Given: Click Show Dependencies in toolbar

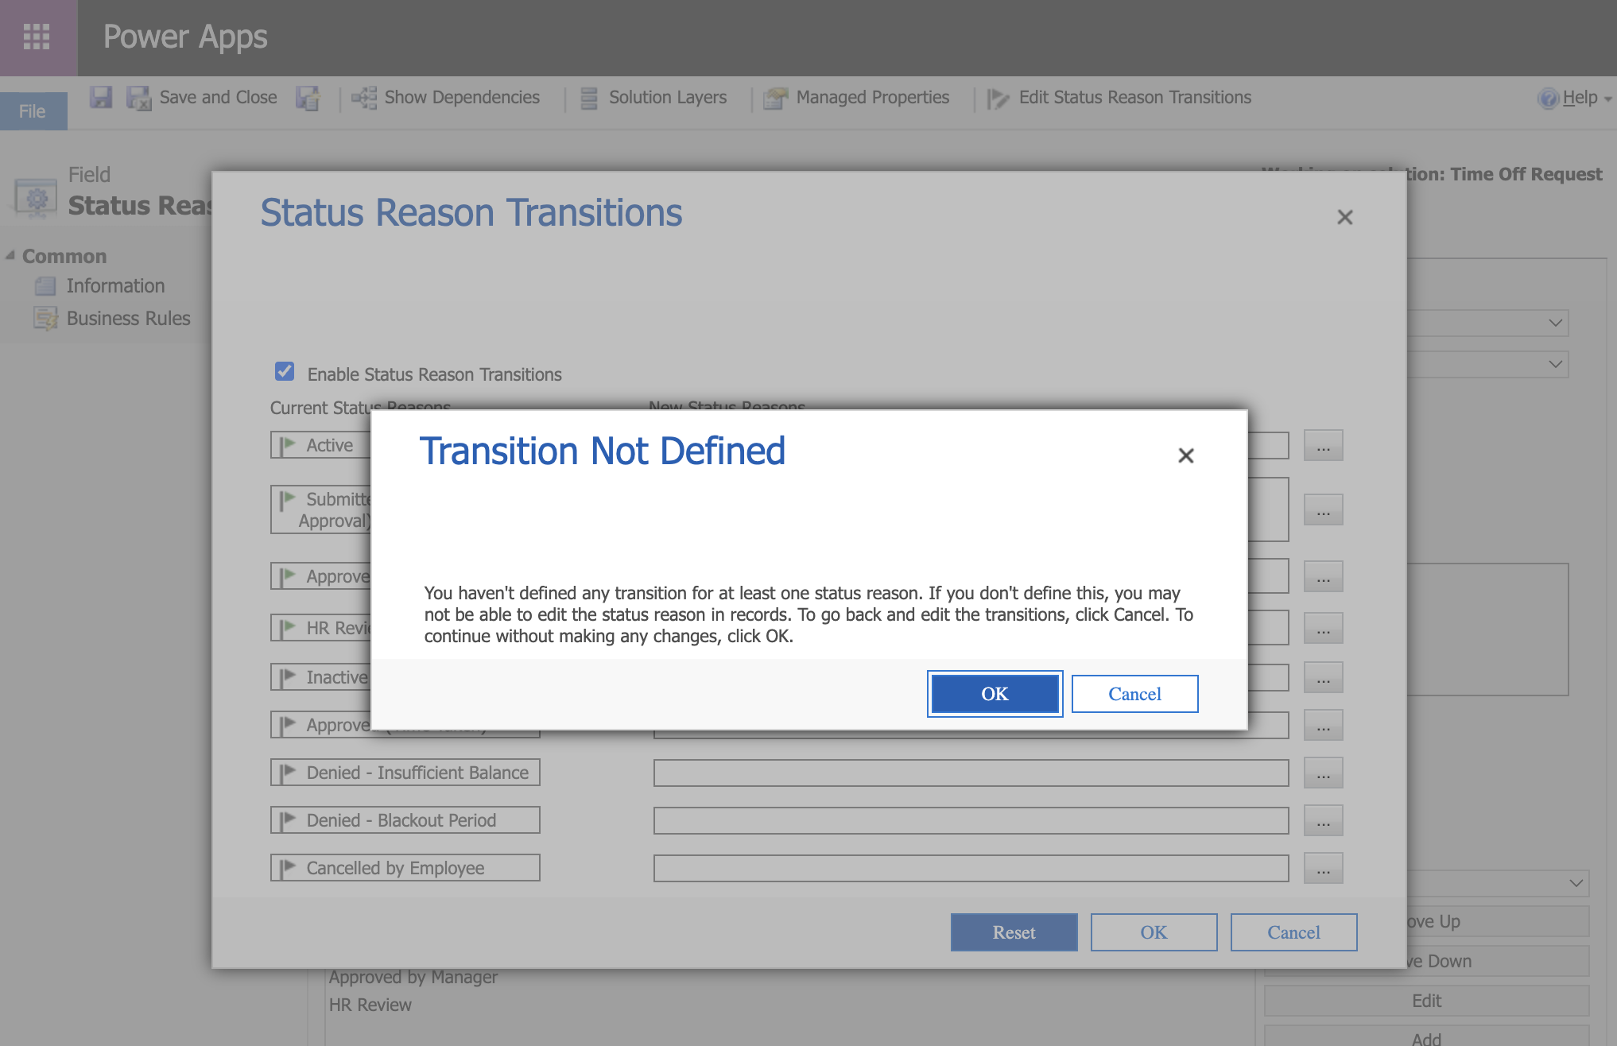Looking at the screenshot, I should pyautogui.click(x=462, y=98).
